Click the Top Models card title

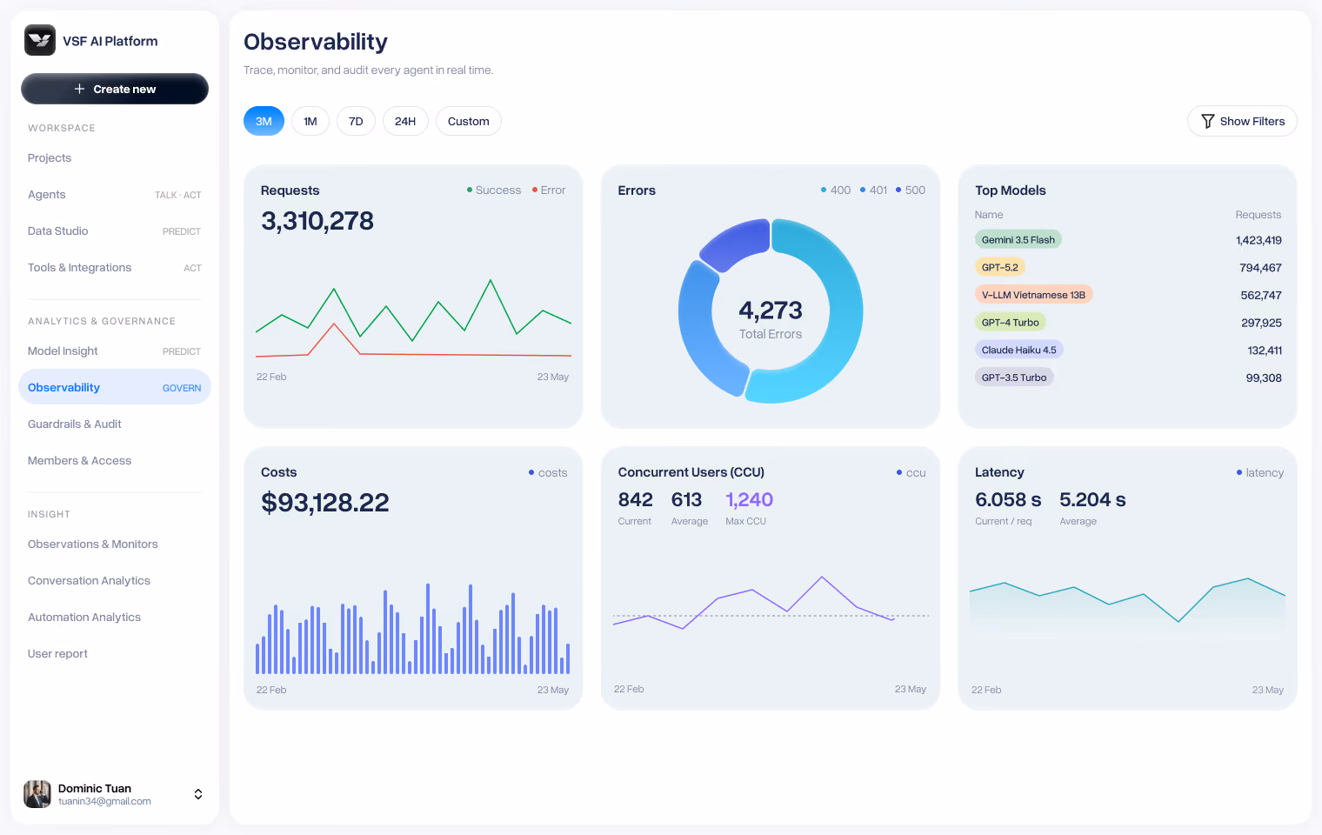1011,190
